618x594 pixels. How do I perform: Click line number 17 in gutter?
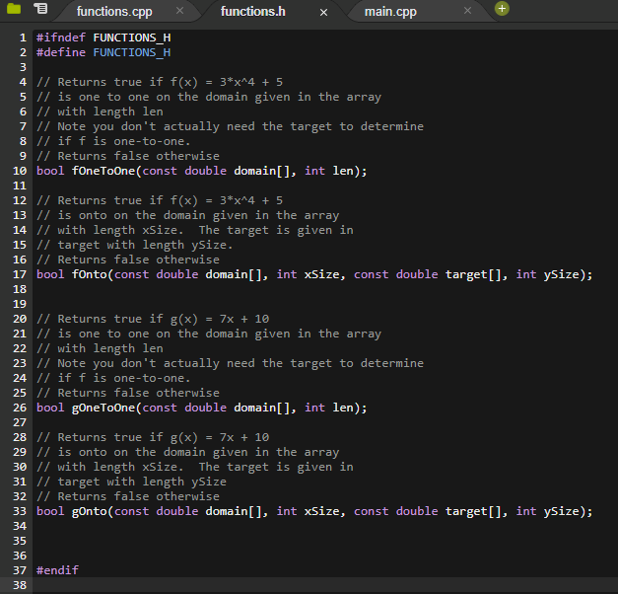(20, 274)
